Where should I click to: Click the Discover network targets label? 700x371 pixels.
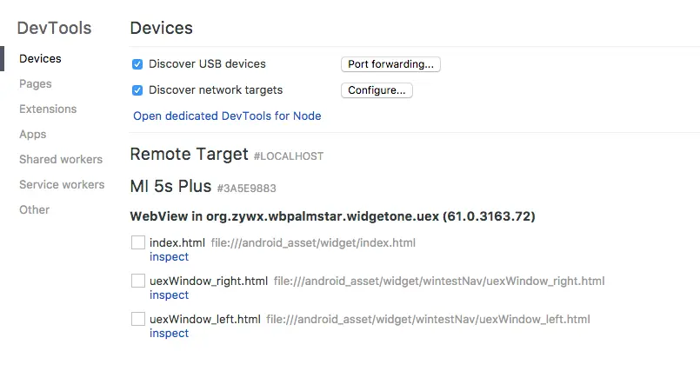(x=216, y=90)
